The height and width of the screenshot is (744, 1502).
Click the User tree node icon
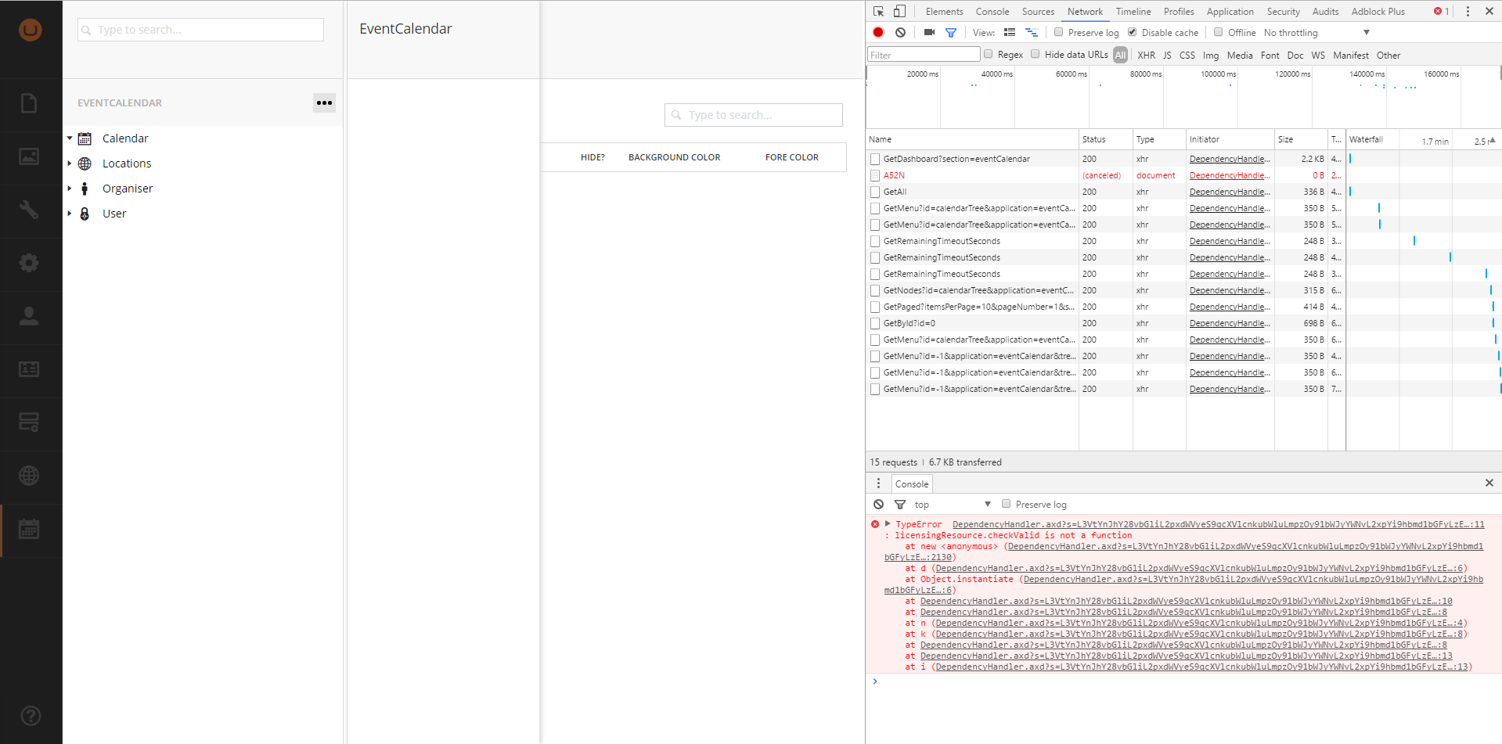point(85,214)
